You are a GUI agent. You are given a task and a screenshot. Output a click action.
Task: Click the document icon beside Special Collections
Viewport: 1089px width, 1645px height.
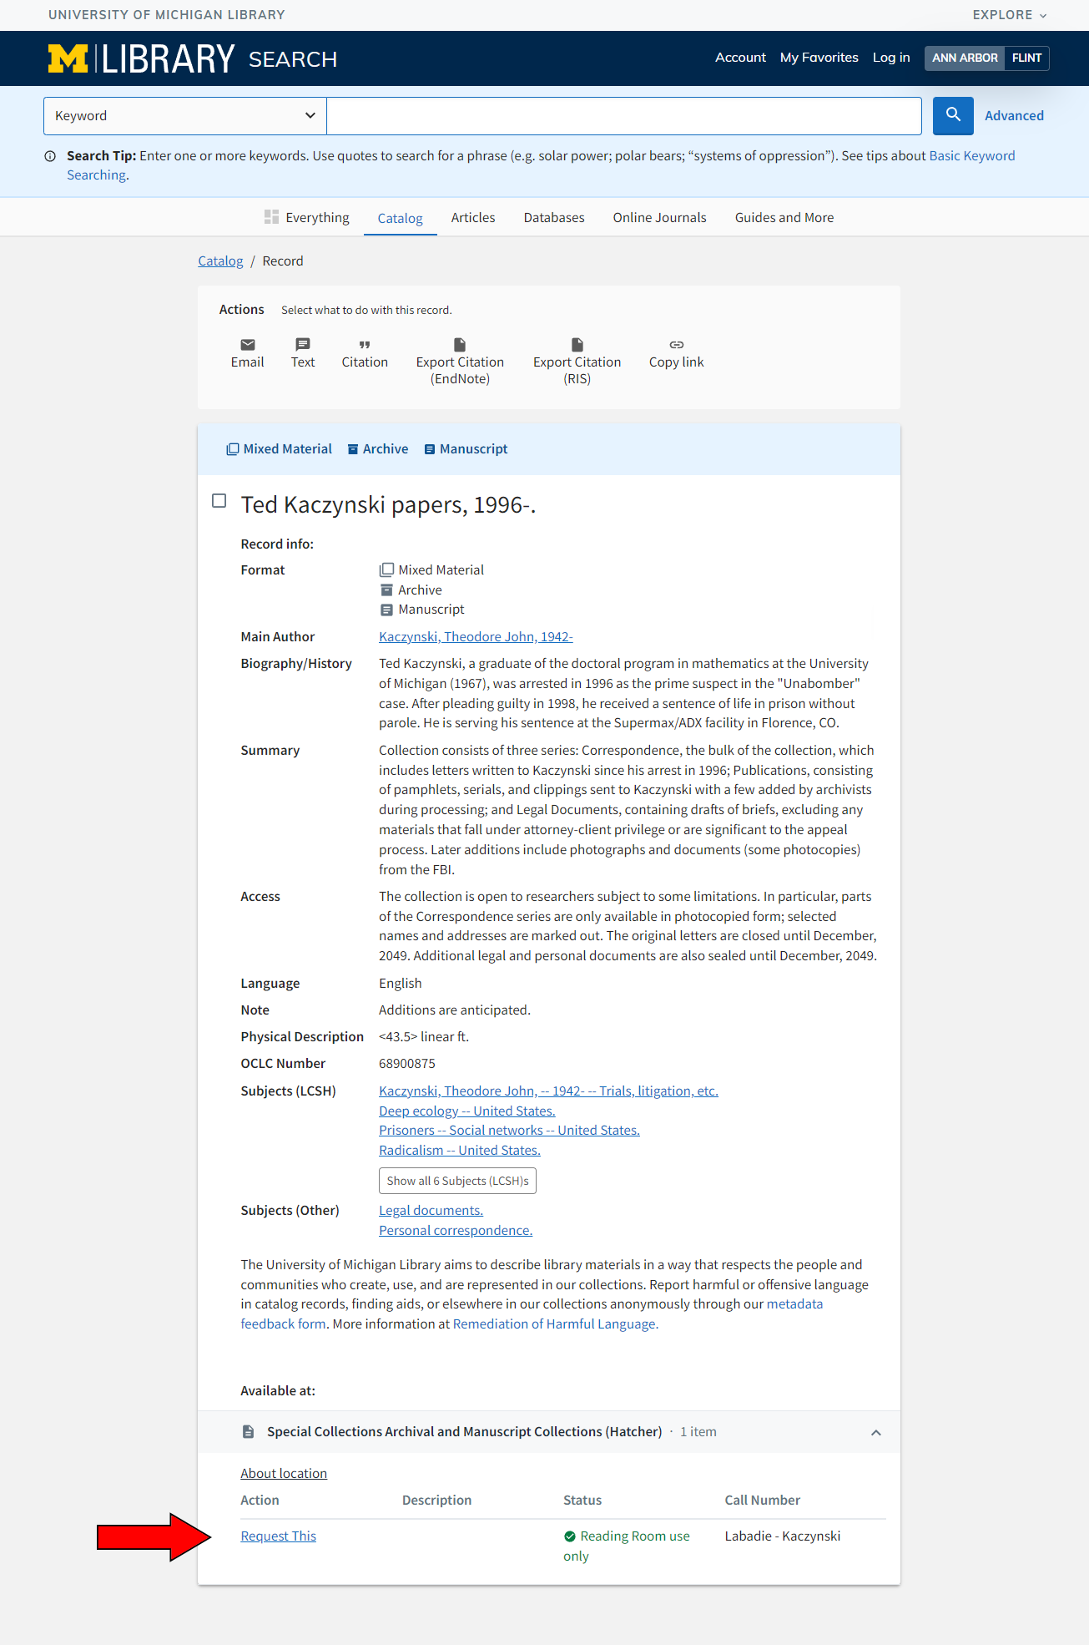[248, 1432]
